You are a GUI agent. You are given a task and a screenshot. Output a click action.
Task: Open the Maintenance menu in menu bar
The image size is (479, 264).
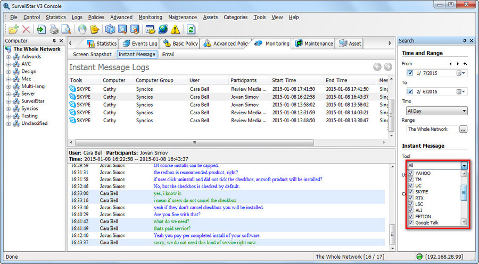pyautogui.click(x=183, y=18)
